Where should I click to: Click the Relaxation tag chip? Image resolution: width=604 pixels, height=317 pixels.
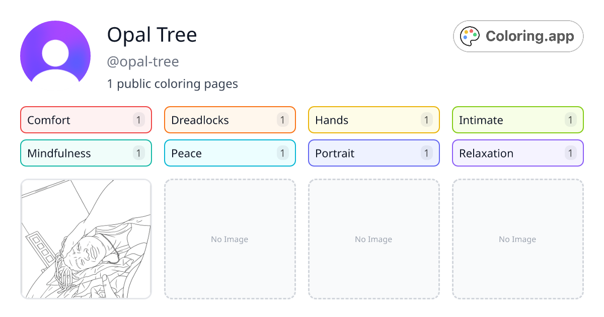click(x=517, y=153)
